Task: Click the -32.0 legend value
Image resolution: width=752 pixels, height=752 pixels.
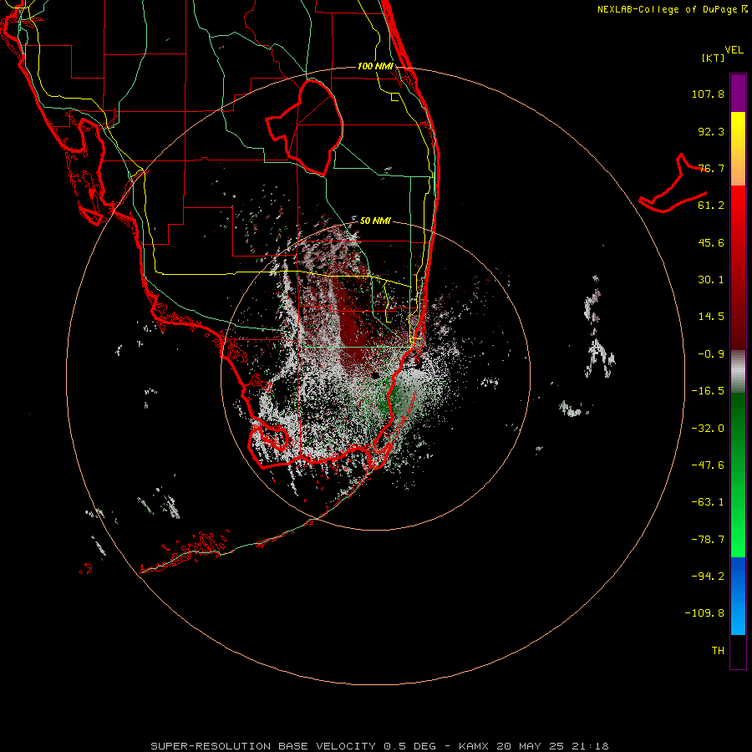Action: 708,429
